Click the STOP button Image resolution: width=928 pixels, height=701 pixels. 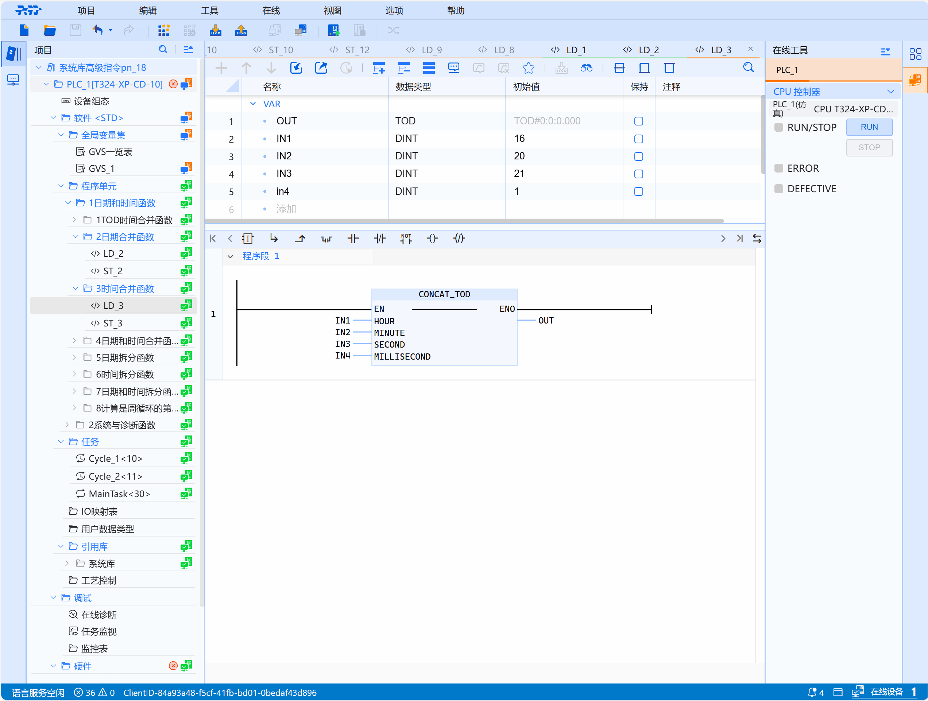pyautogui.click(x=869, y=148)
